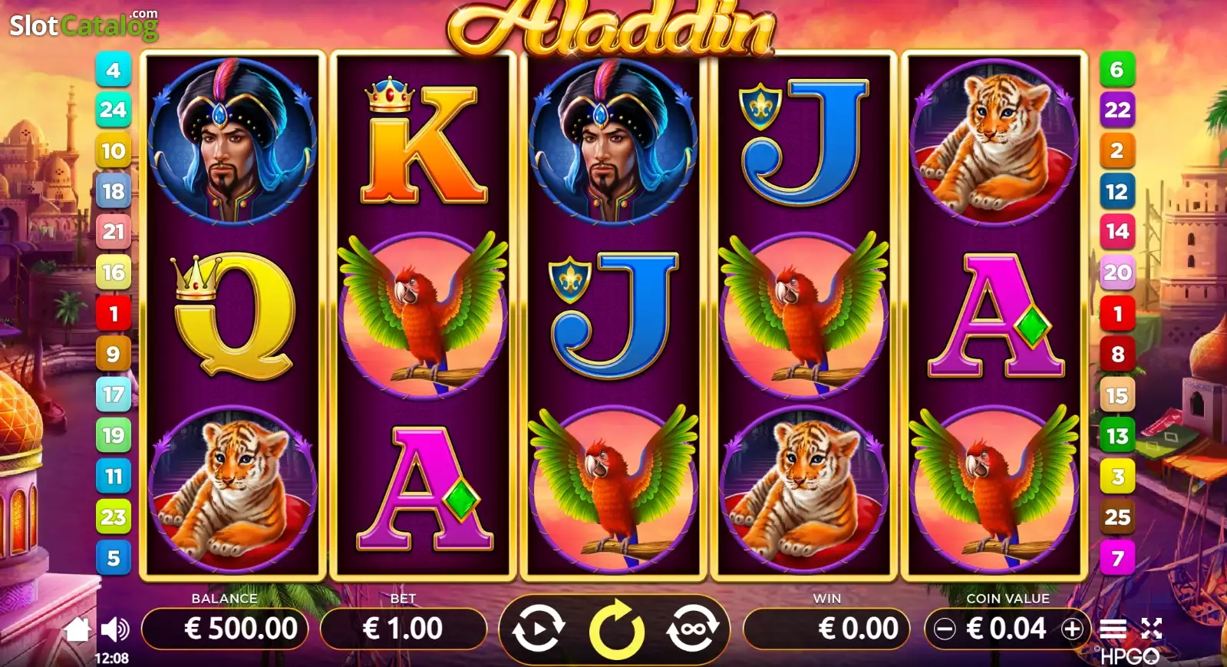Increase coin value with plus button

point(1072,629)
